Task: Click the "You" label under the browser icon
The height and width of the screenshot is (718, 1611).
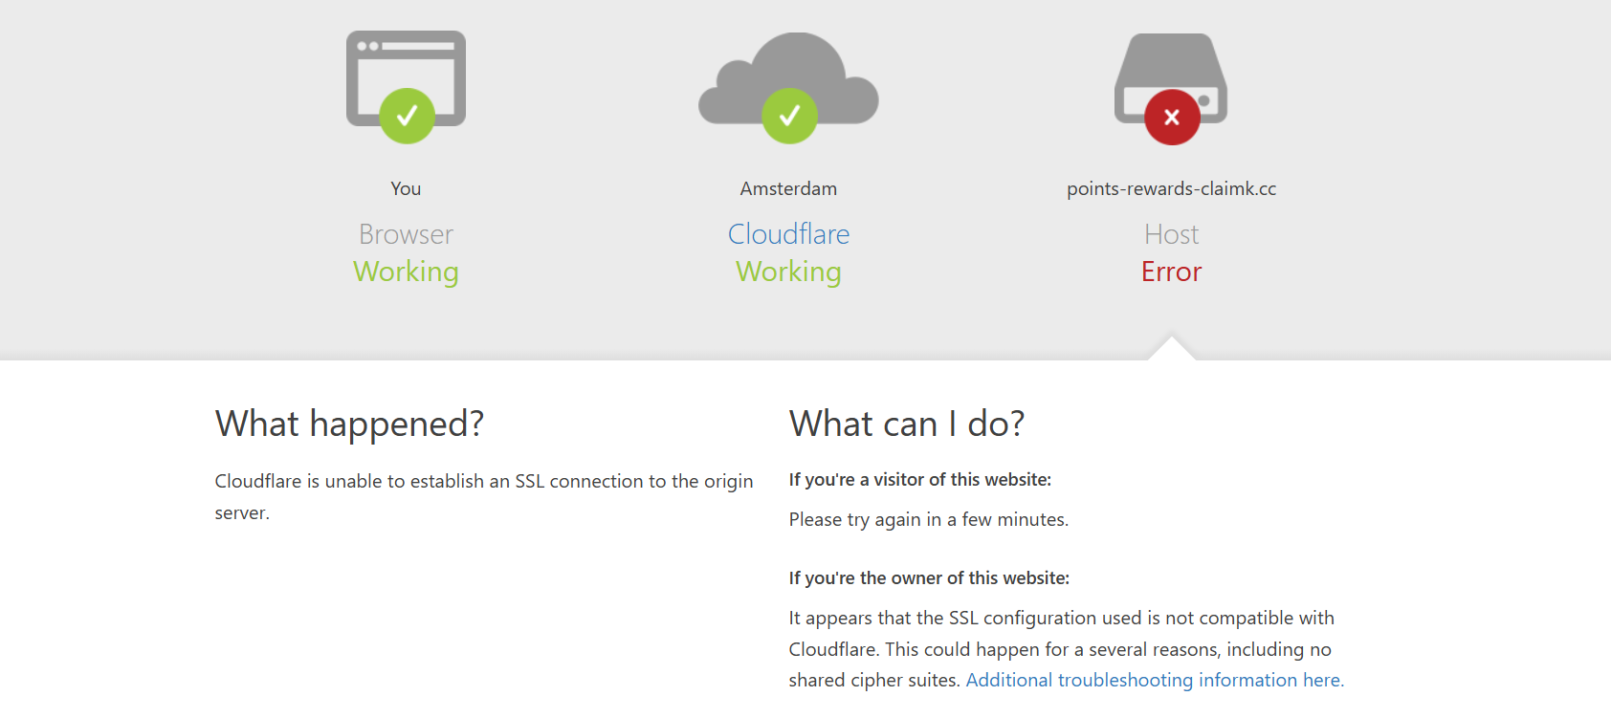Action: click(x=406, y=188)
